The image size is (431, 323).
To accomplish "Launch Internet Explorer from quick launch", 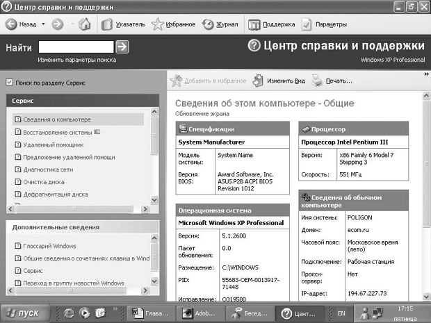I will pos(69,313).
